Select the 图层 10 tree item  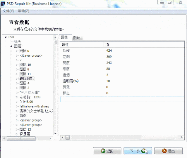(25, 65)
